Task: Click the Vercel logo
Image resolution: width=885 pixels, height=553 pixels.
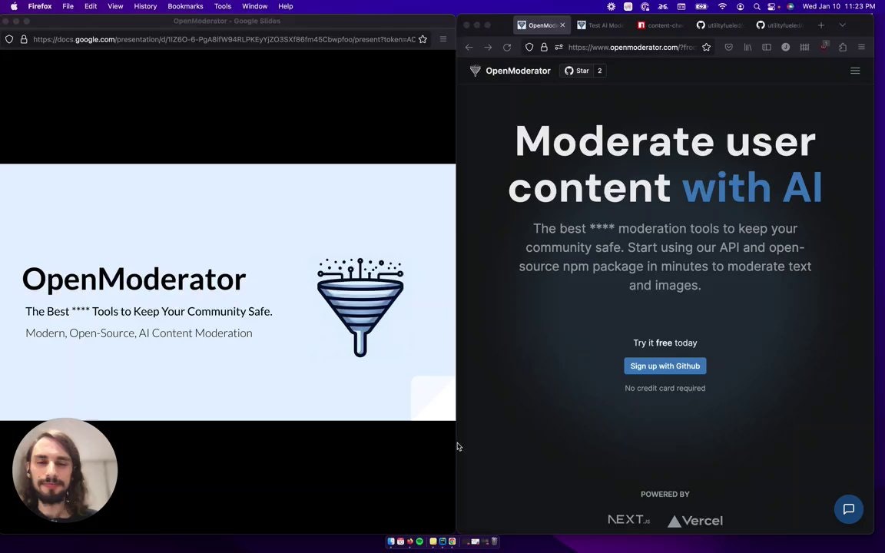Action: click(694, 520)
